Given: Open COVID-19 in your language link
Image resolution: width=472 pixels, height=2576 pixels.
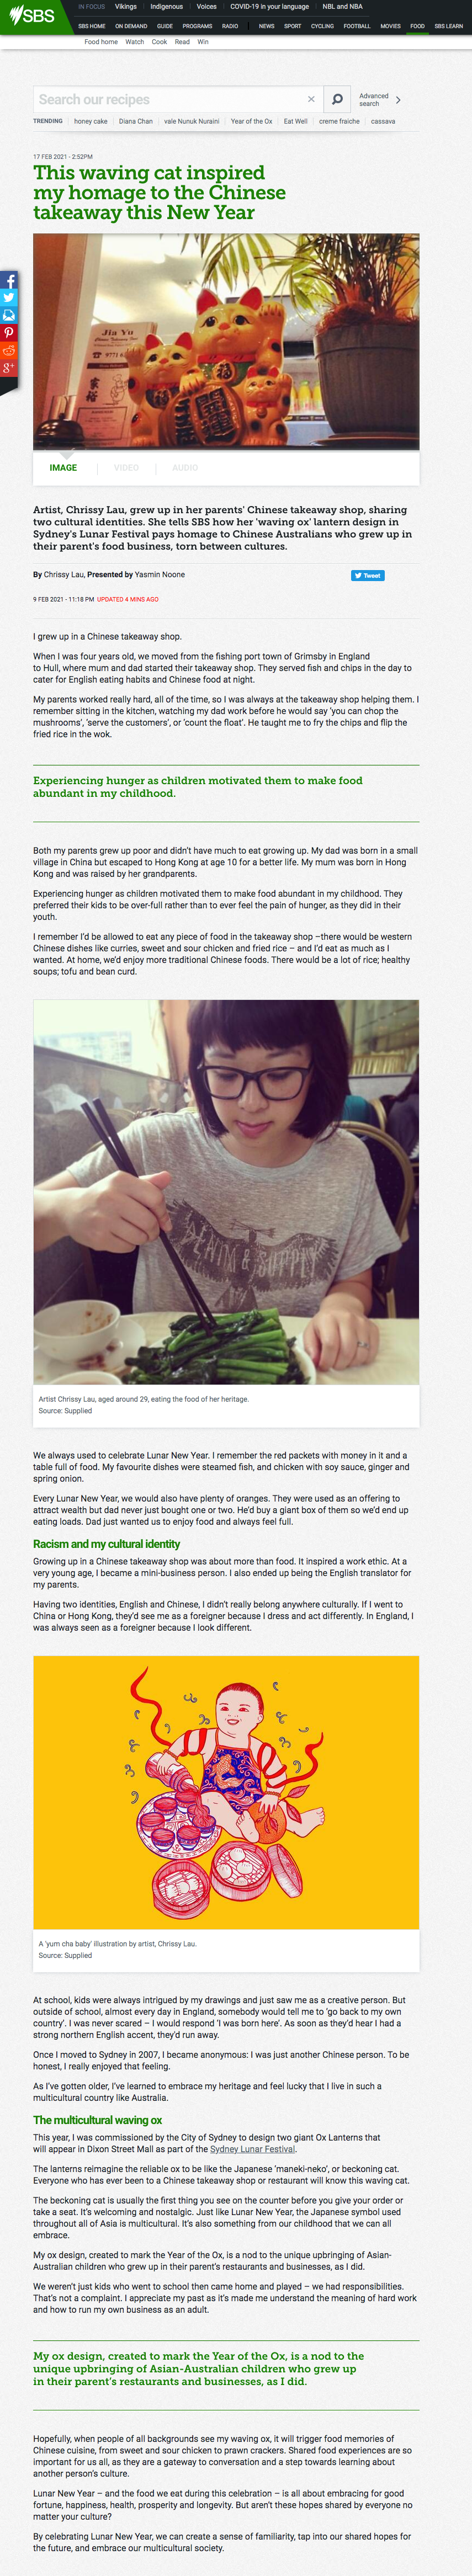Looking at the screenshot, I should [x=270, y=7].
